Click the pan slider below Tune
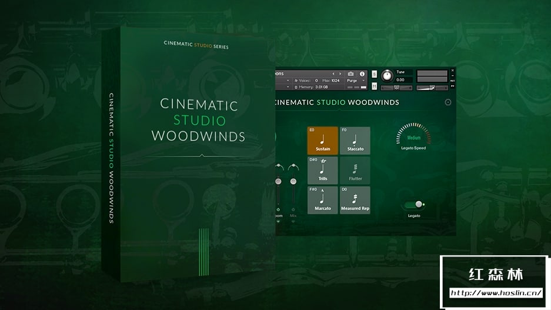 tap(396, 88)
